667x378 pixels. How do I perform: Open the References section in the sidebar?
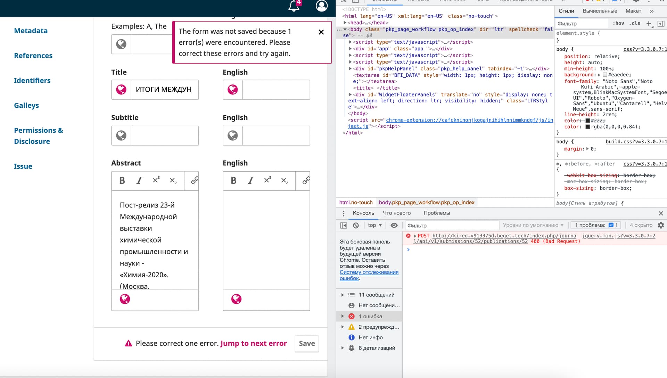click(33, 56)
